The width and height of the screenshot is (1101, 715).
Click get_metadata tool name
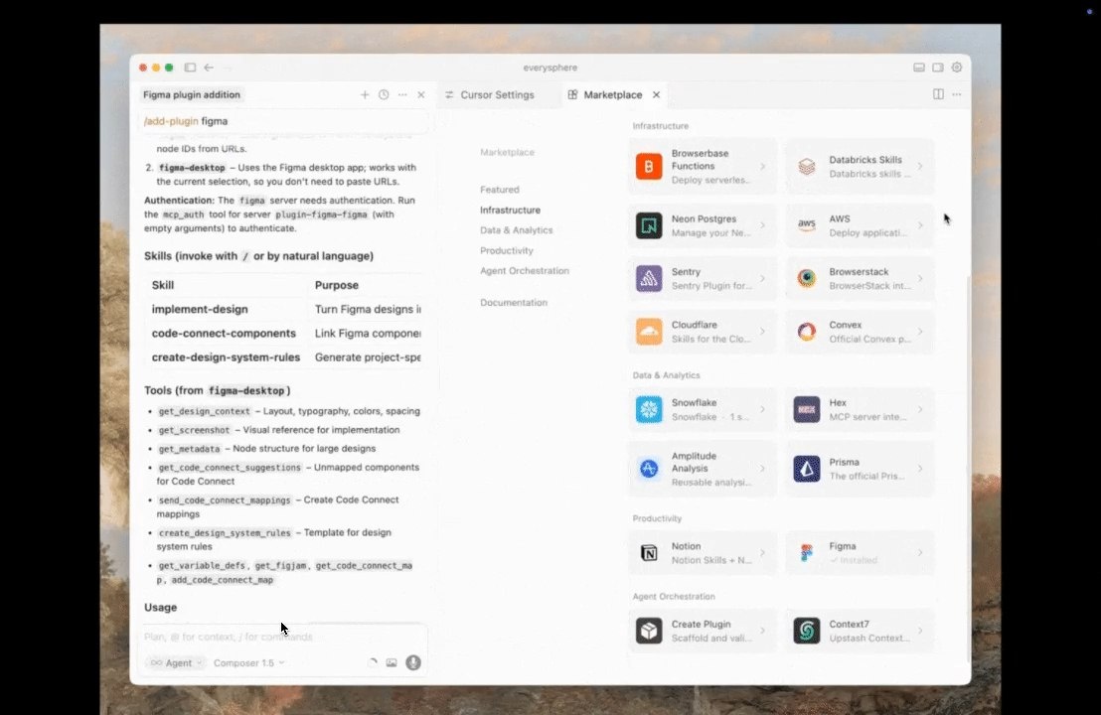click(189, 449)
